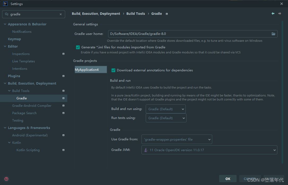Click the Cancel button
288x185 pixels.
point(250,179)
